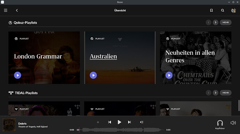
Task: Open the TIDAL-Playlists section heading
Action: 26,93
